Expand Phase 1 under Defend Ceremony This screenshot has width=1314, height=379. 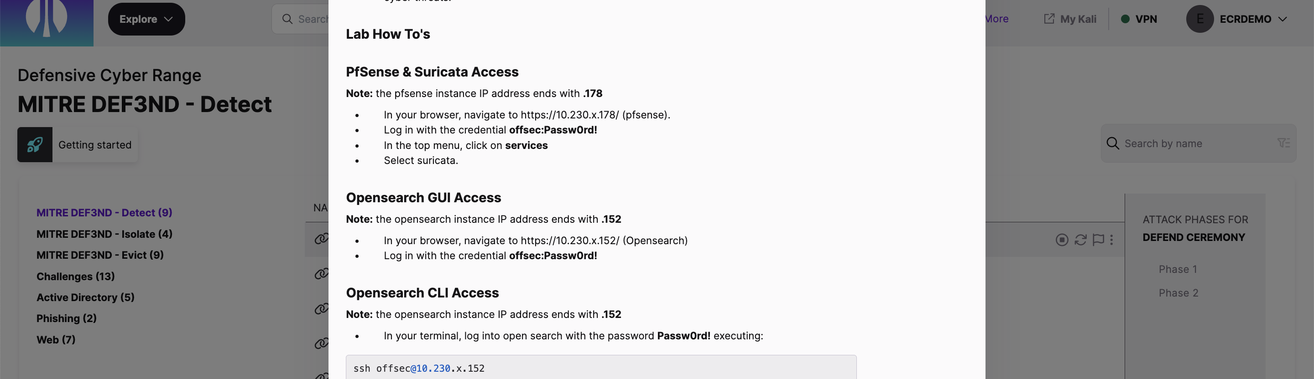(1177, 269)
